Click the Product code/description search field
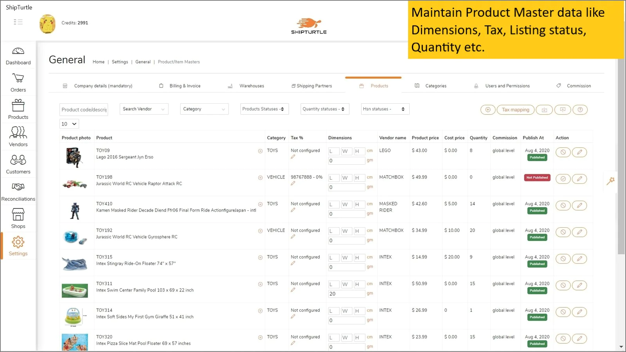Image resolution: width=626 pixels, height=352 pixels. tap(84, 110)
